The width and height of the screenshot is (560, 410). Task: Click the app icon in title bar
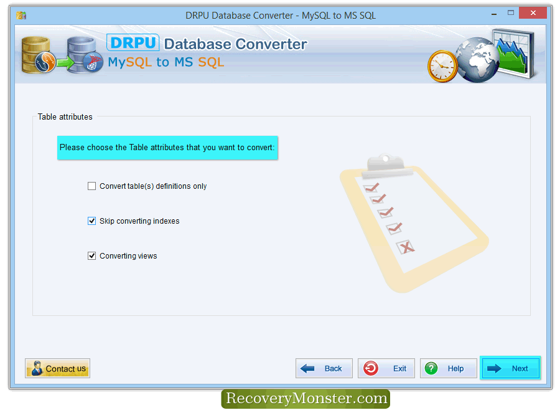(21, 16)
